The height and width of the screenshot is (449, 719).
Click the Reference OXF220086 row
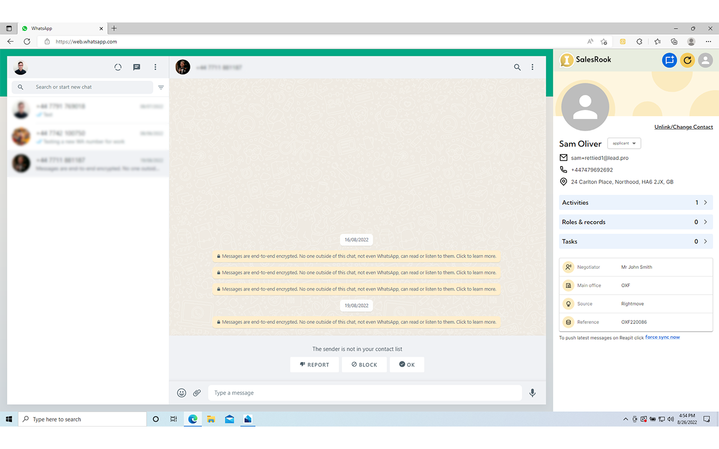pyautogui.click(x=636, y=322)
